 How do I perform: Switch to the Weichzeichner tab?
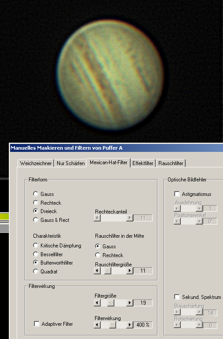pos(36,163)
